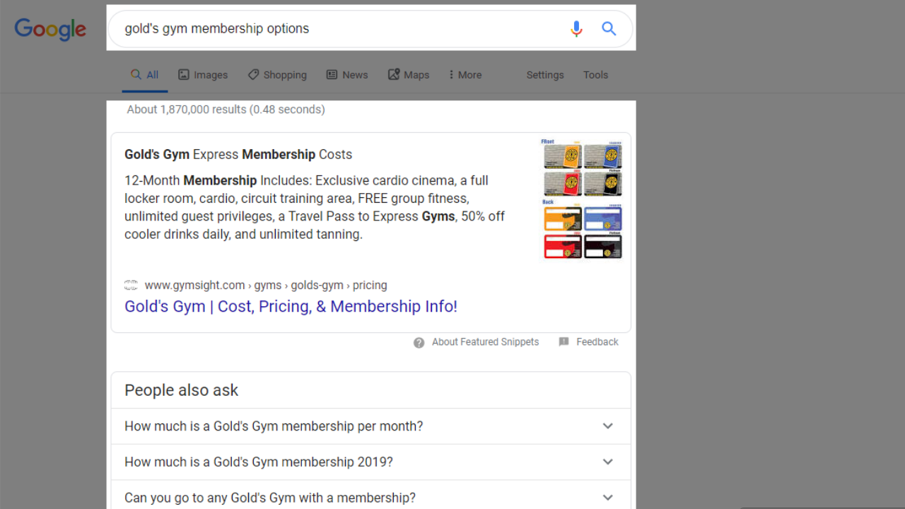Expand "Can you go to any Gold's Gym with a membership?"
Screen dimensions: 905x509
(x=370, y=498)
